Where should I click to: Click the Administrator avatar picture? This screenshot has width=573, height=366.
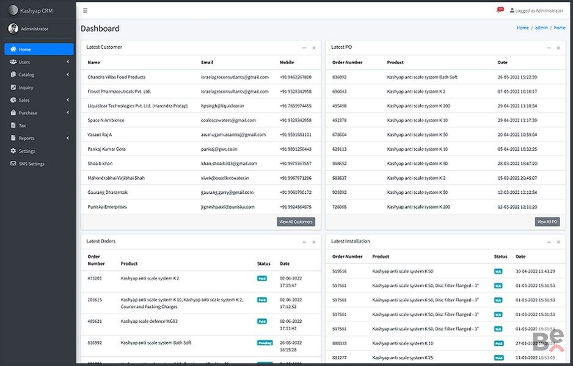click(x=13, y=29)
